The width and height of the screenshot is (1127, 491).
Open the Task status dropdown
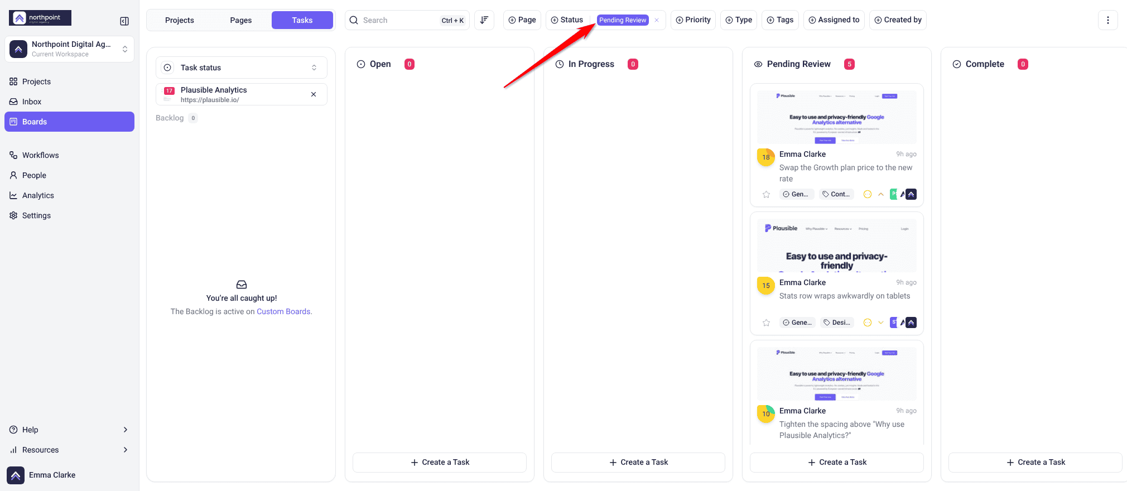coord(242,68)
